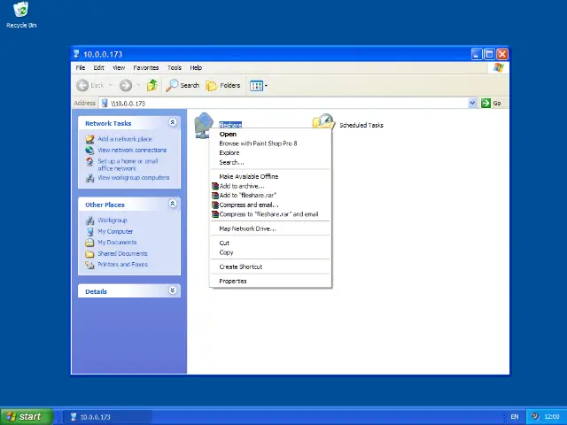Open the Help menu
The height and width of the screenshot is (425, 567).
(x=196, y=67)
